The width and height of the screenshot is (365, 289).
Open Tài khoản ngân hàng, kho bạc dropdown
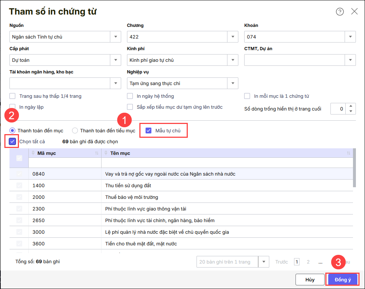click(x=116, y=83)
